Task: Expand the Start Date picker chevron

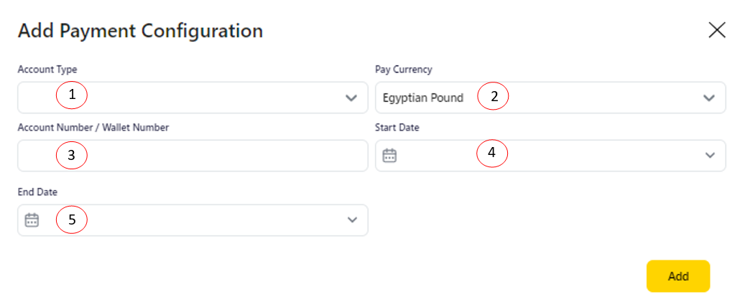Action: (x=710, y=155)
